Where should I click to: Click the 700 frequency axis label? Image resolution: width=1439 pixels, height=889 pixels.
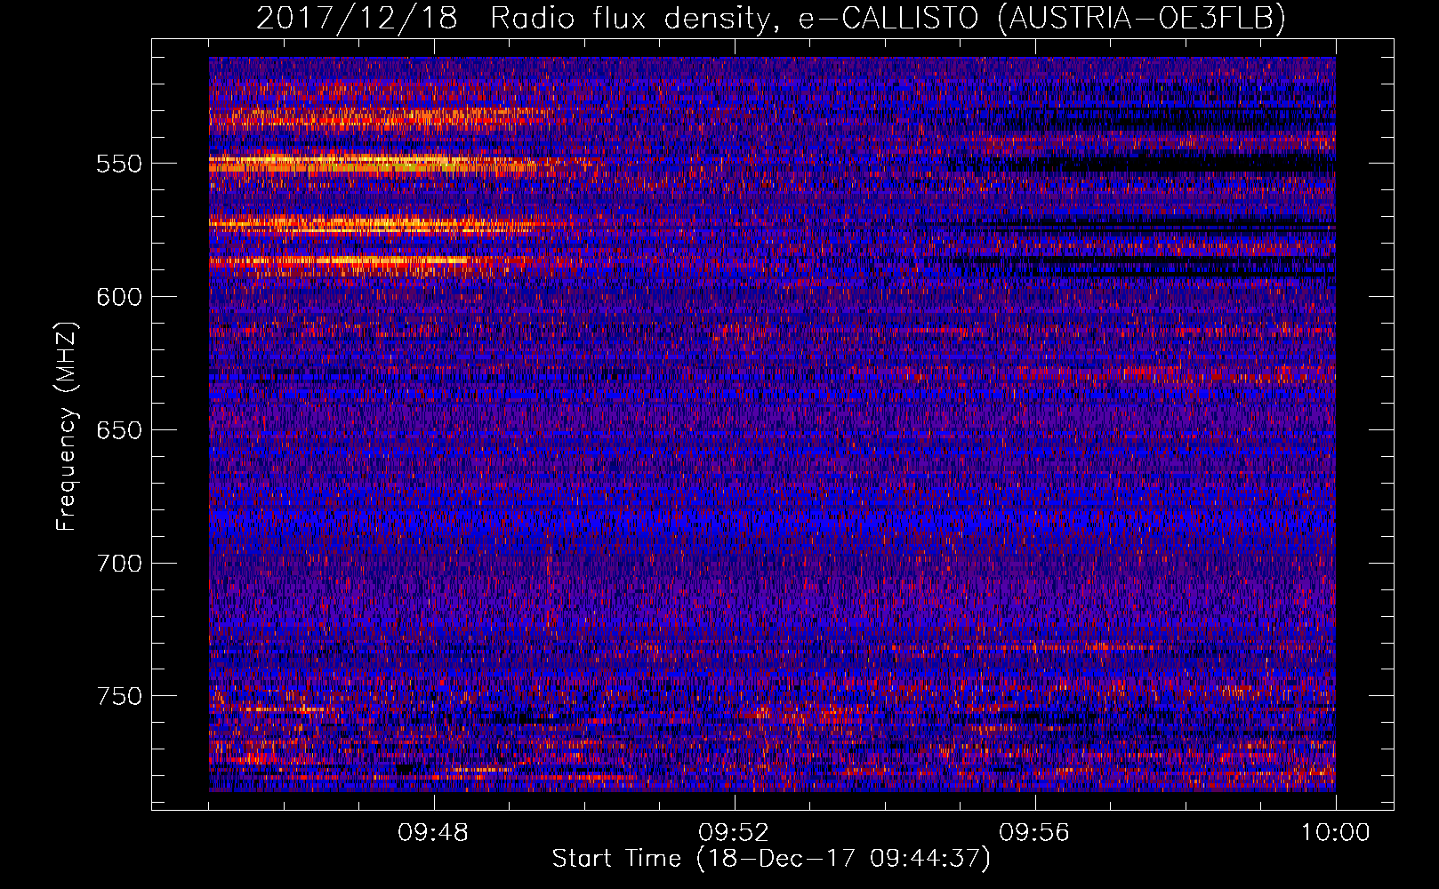pos(119,564)
